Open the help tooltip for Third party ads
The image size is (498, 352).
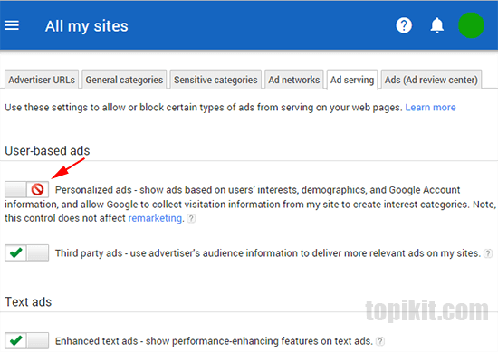pyautogui.click(x=488, y=253)
